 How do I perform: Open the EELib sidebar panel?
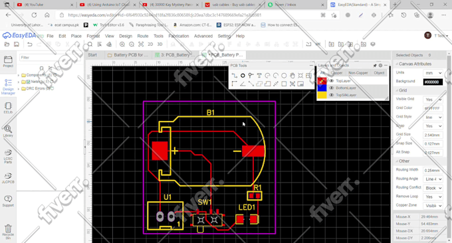click(x=8, y=108)
